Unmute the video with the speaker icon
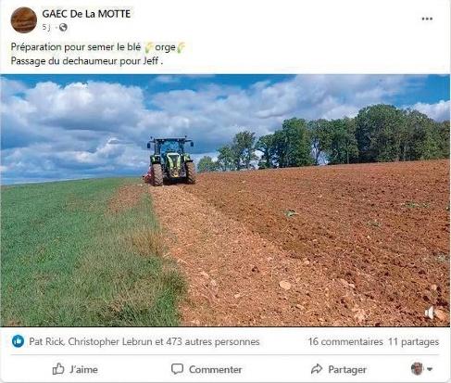451x383 pixels. click(430, 313)
